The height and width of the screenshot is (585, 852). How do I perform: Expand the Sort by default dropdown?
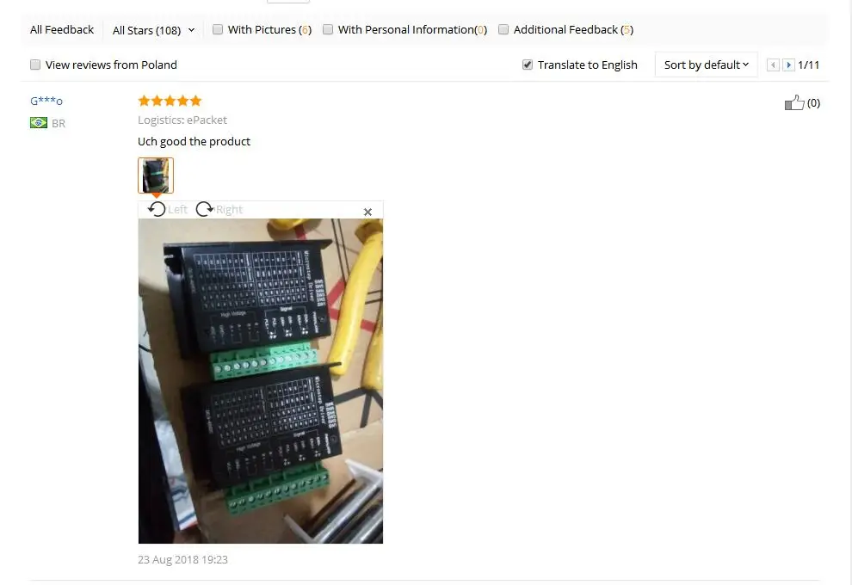[706, 65]
